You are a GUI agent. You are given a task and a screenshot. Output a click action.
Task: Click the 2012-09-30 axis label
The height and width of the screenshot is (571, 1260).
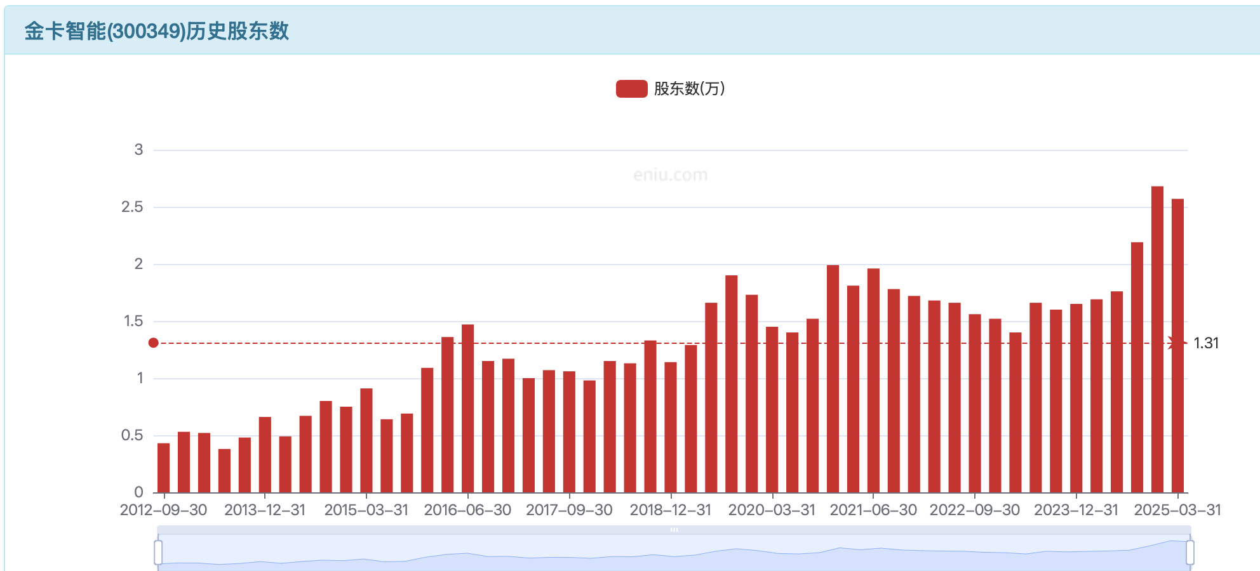pyautogui.click(x=164, y=510)
